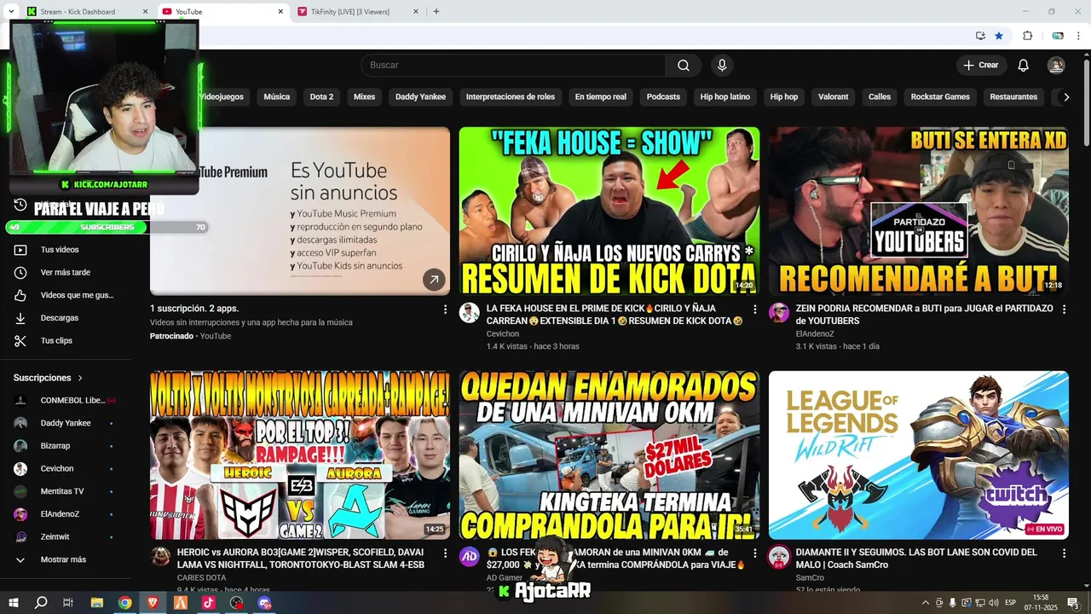Screen dimensions: 1091x614
Task: Type in the Buscar search field
Action: (513, 66)
